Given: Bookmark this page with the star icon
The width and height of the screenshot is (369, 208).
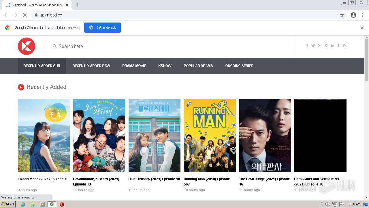Looking at the screenshot, I should point(342,15).
